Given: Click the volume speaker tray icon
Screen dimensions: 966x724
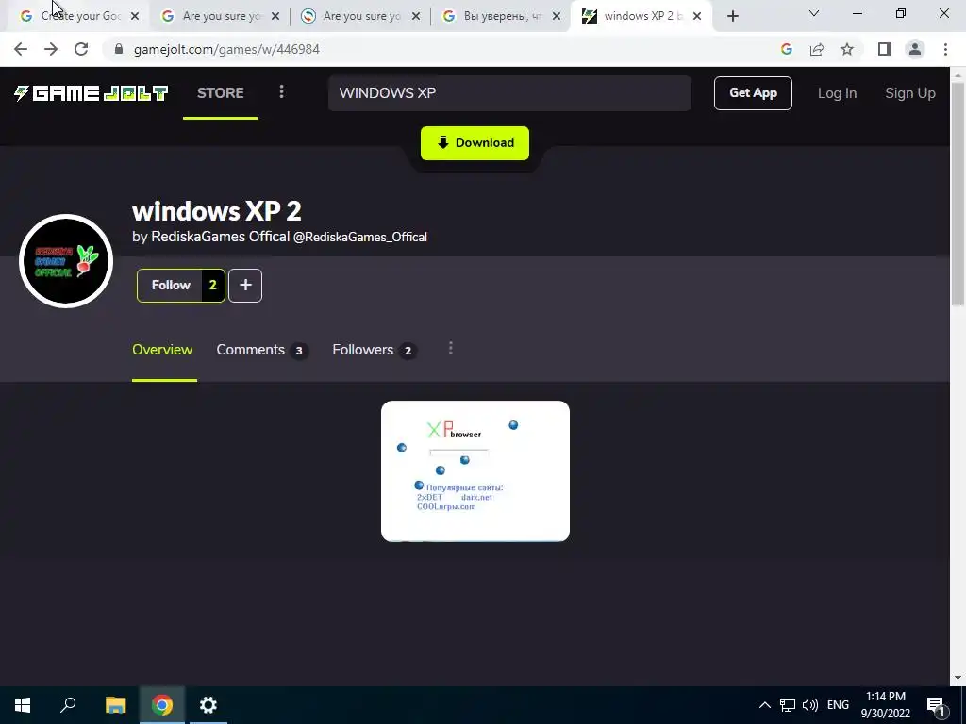Looking at the screenshot, I should point(810,705).
